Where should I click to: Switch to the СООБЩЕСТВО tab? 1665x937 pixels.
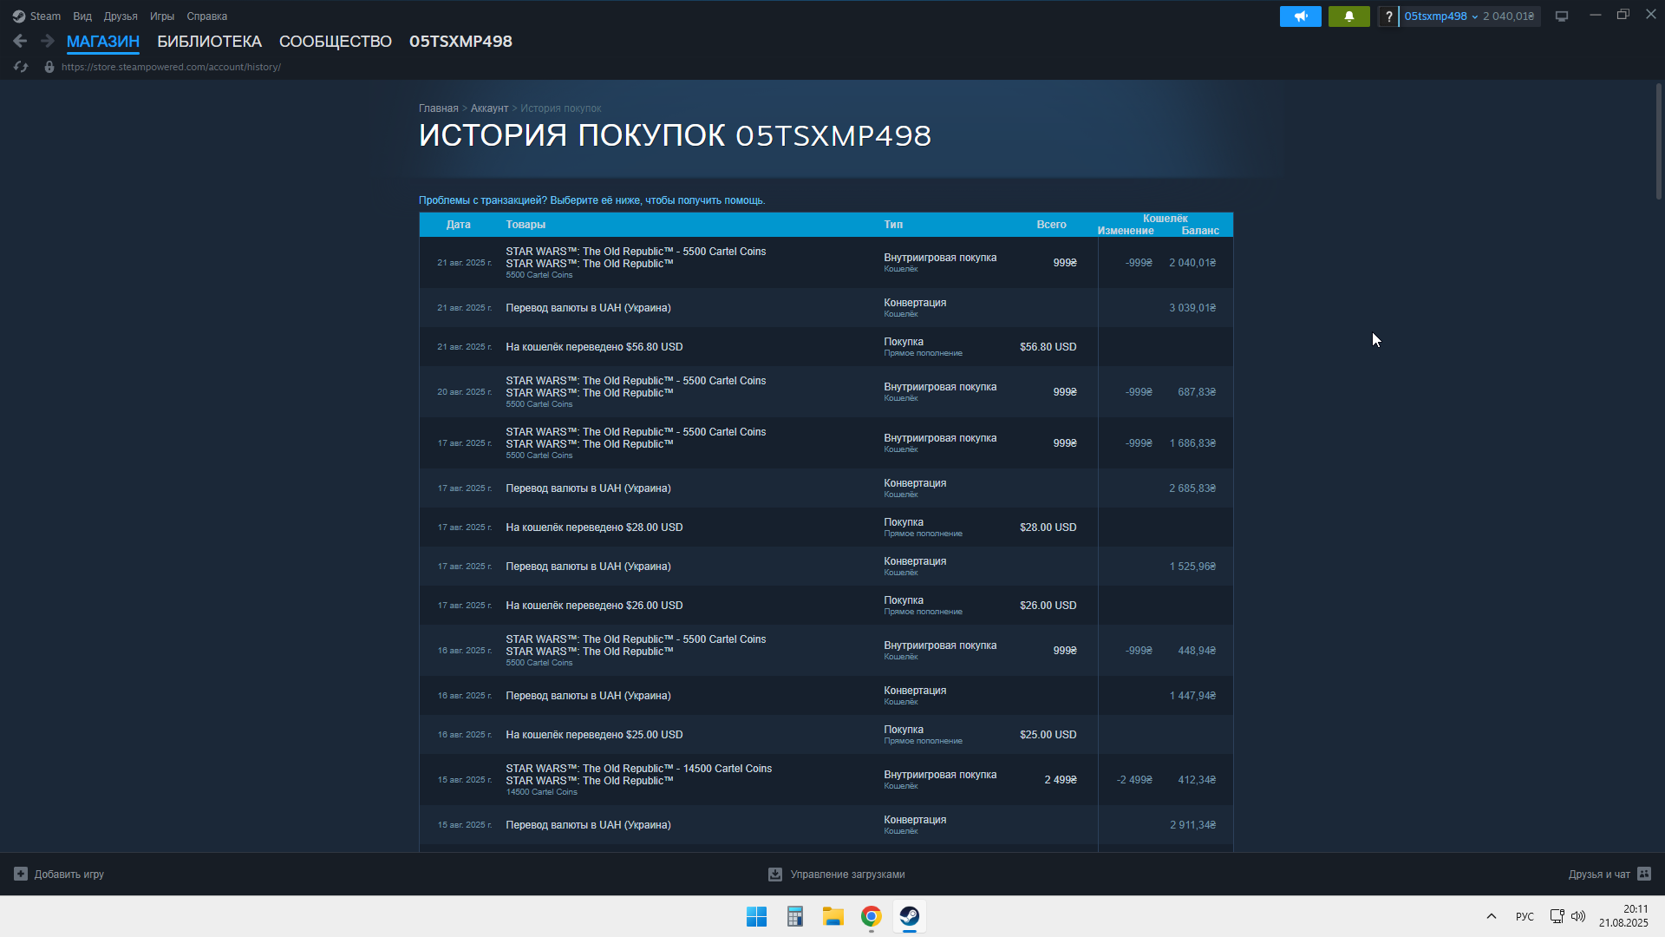click(336, 42)
